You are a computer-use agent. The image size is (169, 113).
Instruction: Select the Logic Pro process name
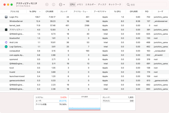14,17
